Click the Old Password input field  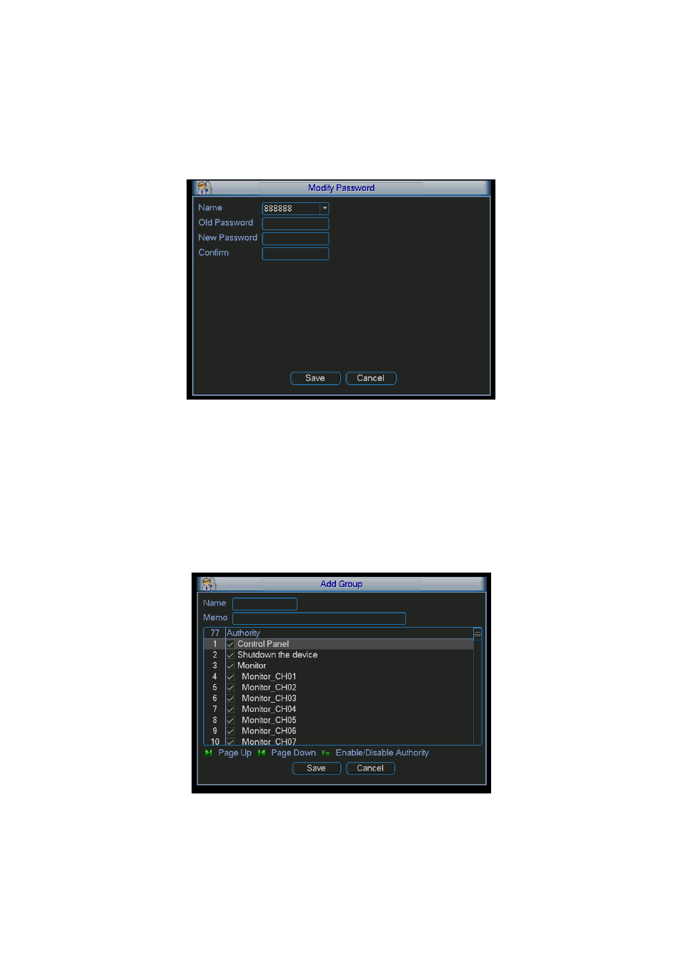point(295,224)
